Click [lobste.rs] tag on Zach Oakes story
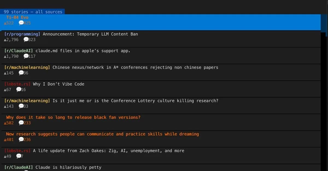The image size is (328, 171). (17, 151)
